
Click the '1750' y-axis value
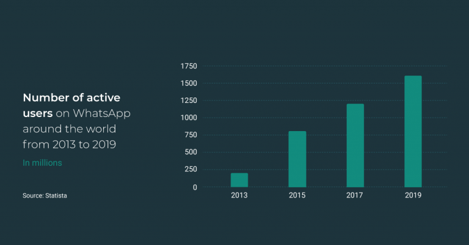click(189, 66)
